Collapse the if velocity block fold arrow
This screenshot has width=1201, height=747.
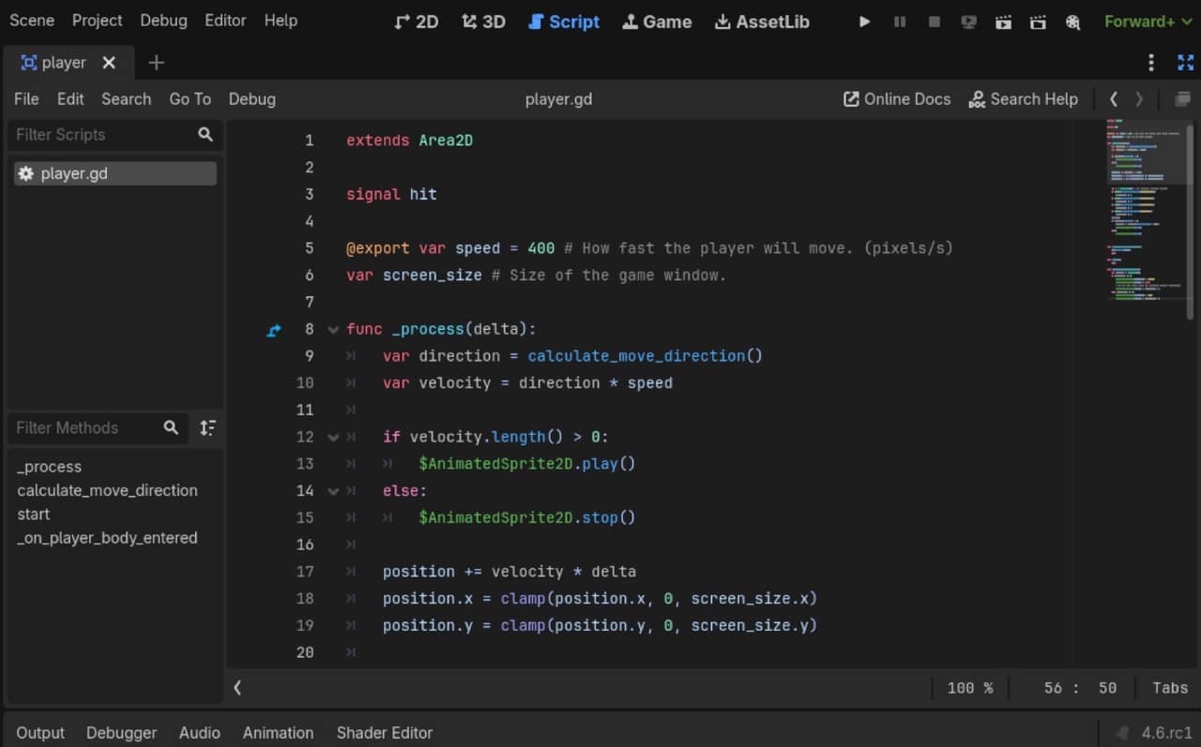(x=333, y=437)
